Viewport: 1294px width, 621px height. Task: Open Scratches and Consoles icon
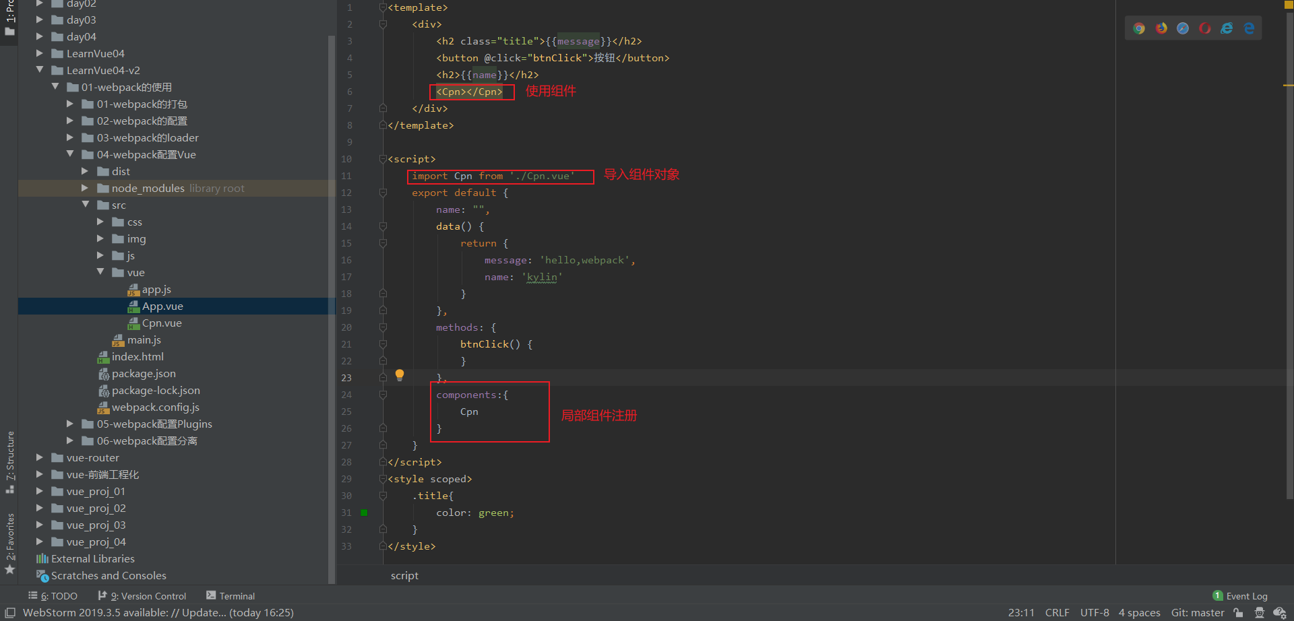[42, 576]
